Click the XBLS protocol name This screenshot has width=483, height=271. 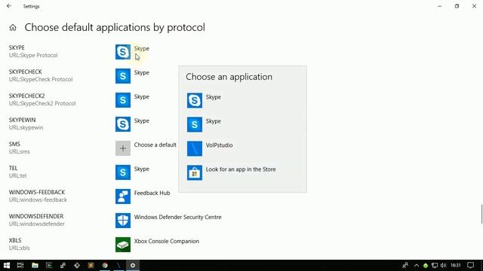(x=15, y=240)
